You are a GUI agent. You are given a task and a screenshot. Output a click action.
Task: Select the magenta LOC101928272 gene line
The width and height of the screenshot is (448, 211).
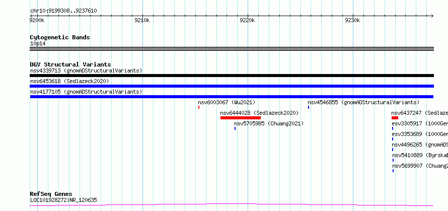click(x=232, y=205)
